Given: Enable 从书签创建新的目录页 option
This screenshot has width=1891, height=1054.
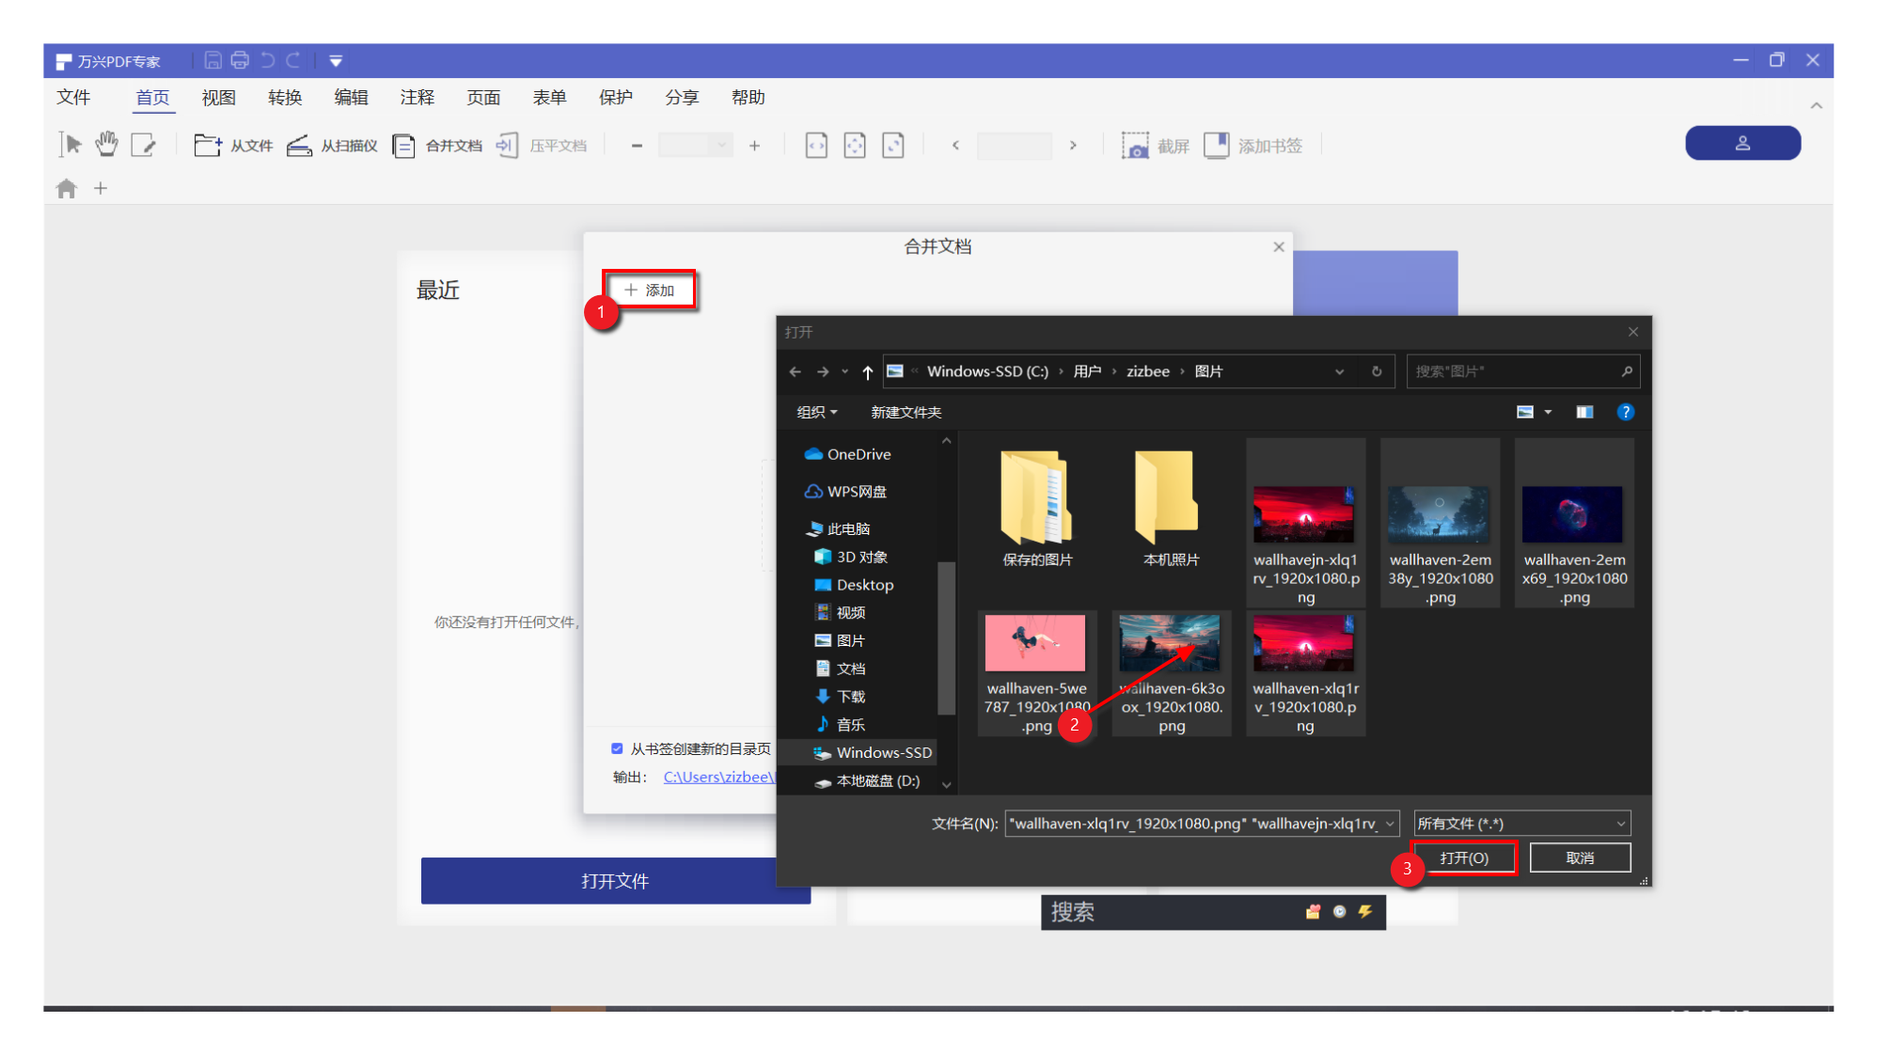Looking at the screenshot, I should pos(617,747).
